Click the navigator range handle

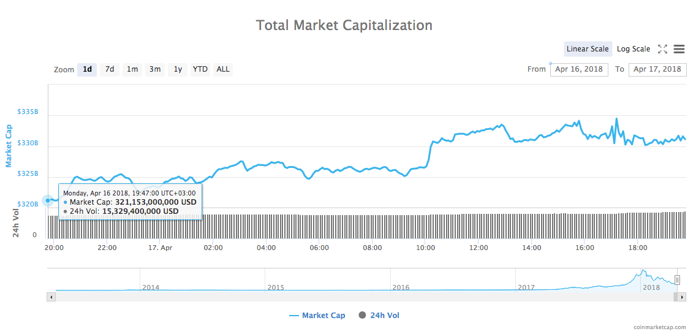pos(677,280)
